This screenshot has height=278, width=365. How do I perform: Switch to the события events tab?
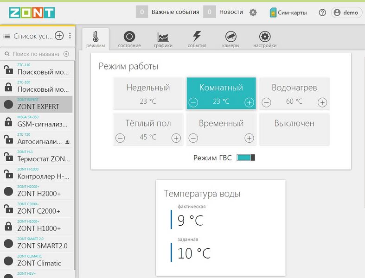pyautogui.click(x=197, y=39)
